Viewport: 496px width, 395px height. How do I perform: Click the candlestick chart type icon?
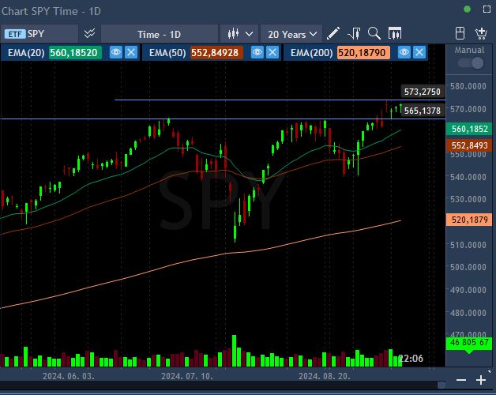click(233, 33)
